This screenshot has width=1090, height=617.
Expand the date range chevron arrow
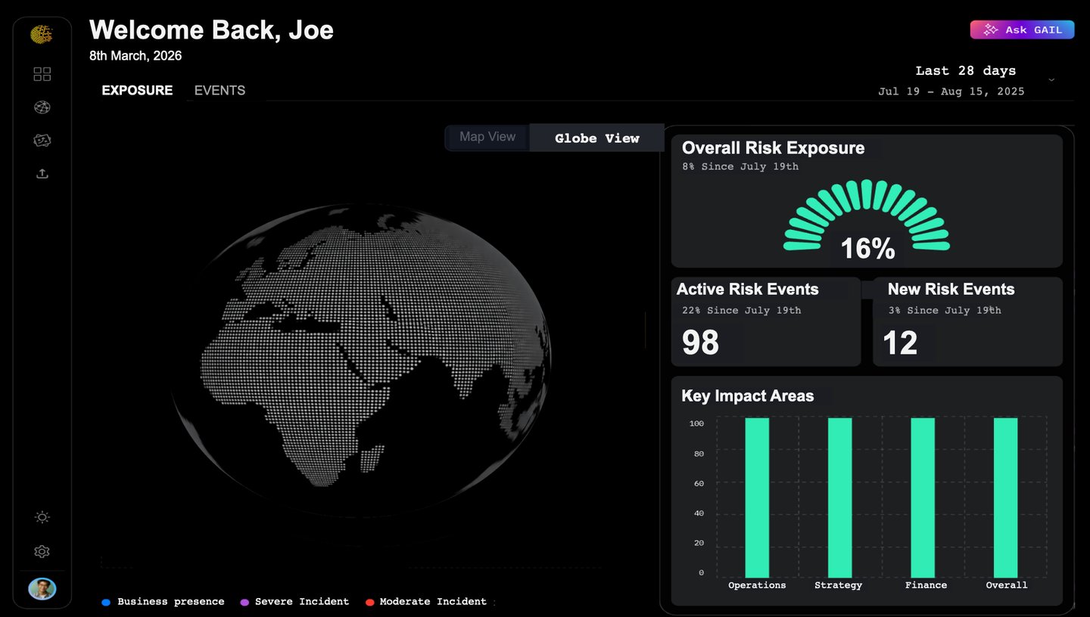coord(1051,80)
